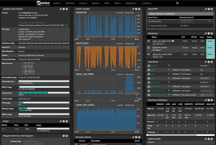Screen dimensions: 216x145
Task: Toggle wan (out) series on WAN1_ISP_FIBER graph
Action: pos(130,74)
